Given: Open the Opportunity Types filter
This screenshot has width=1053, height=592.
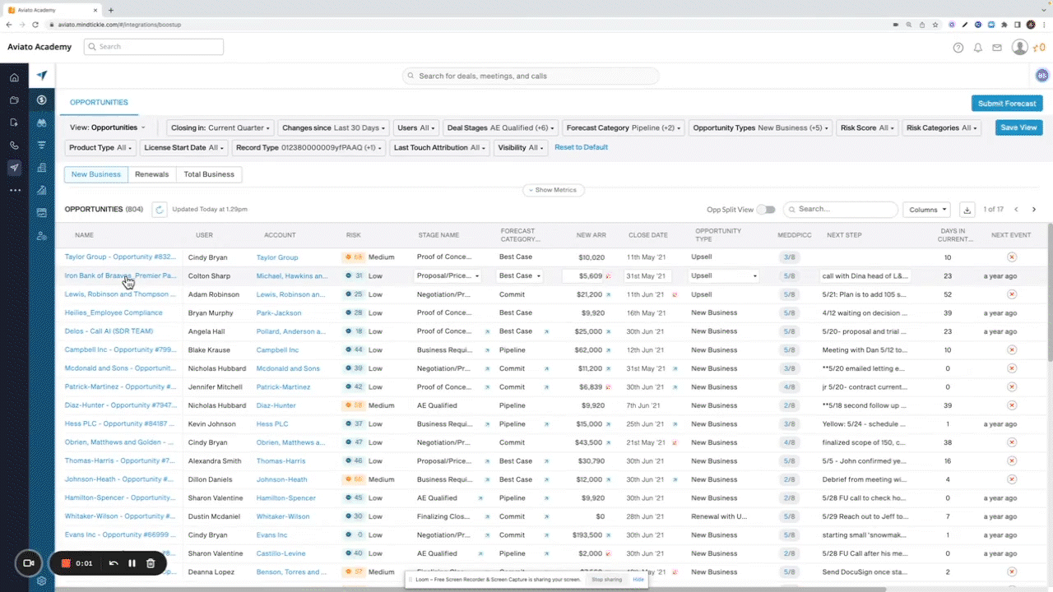Looking at the screenshot, I should click(x=761, y=128).
